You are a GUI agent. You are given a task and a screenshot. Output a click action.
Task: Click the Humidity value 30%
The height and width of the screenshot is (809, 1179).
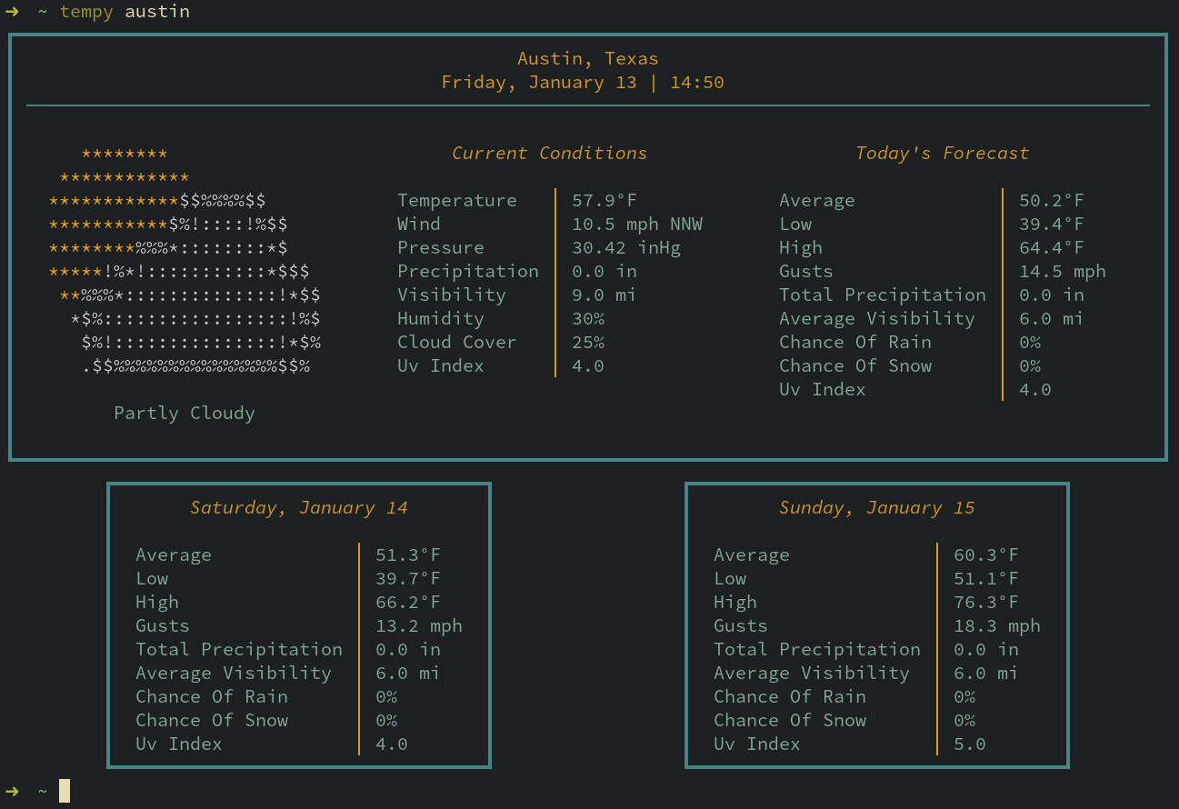click(x=586, y=318)
